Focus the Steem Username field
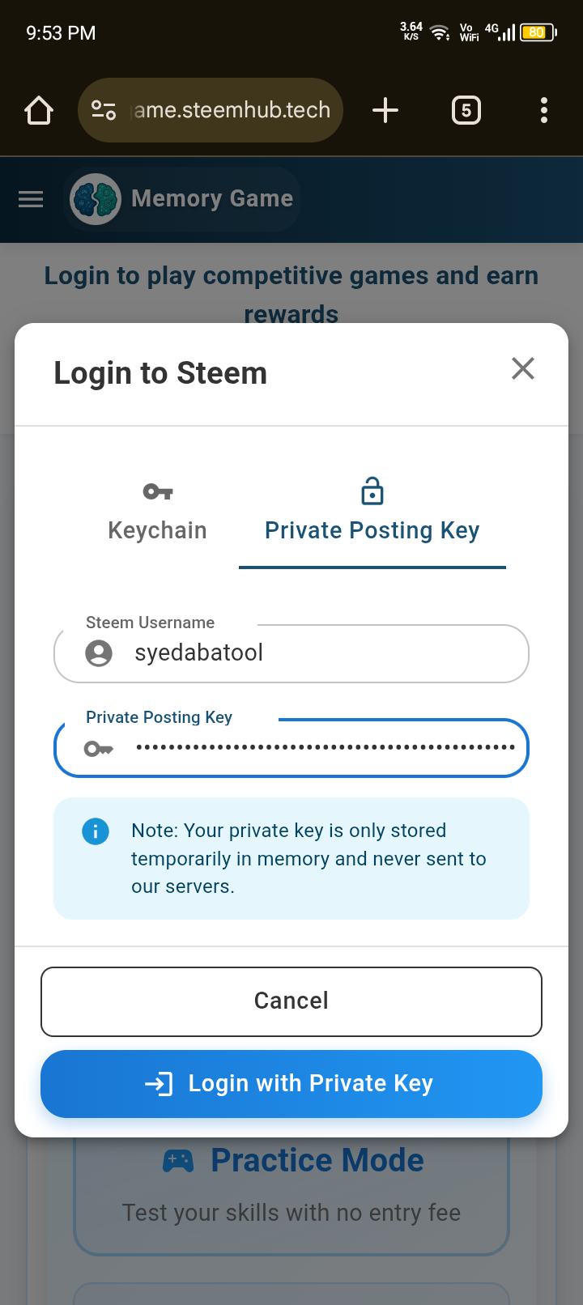583x1305 pixels. [291, 653]
